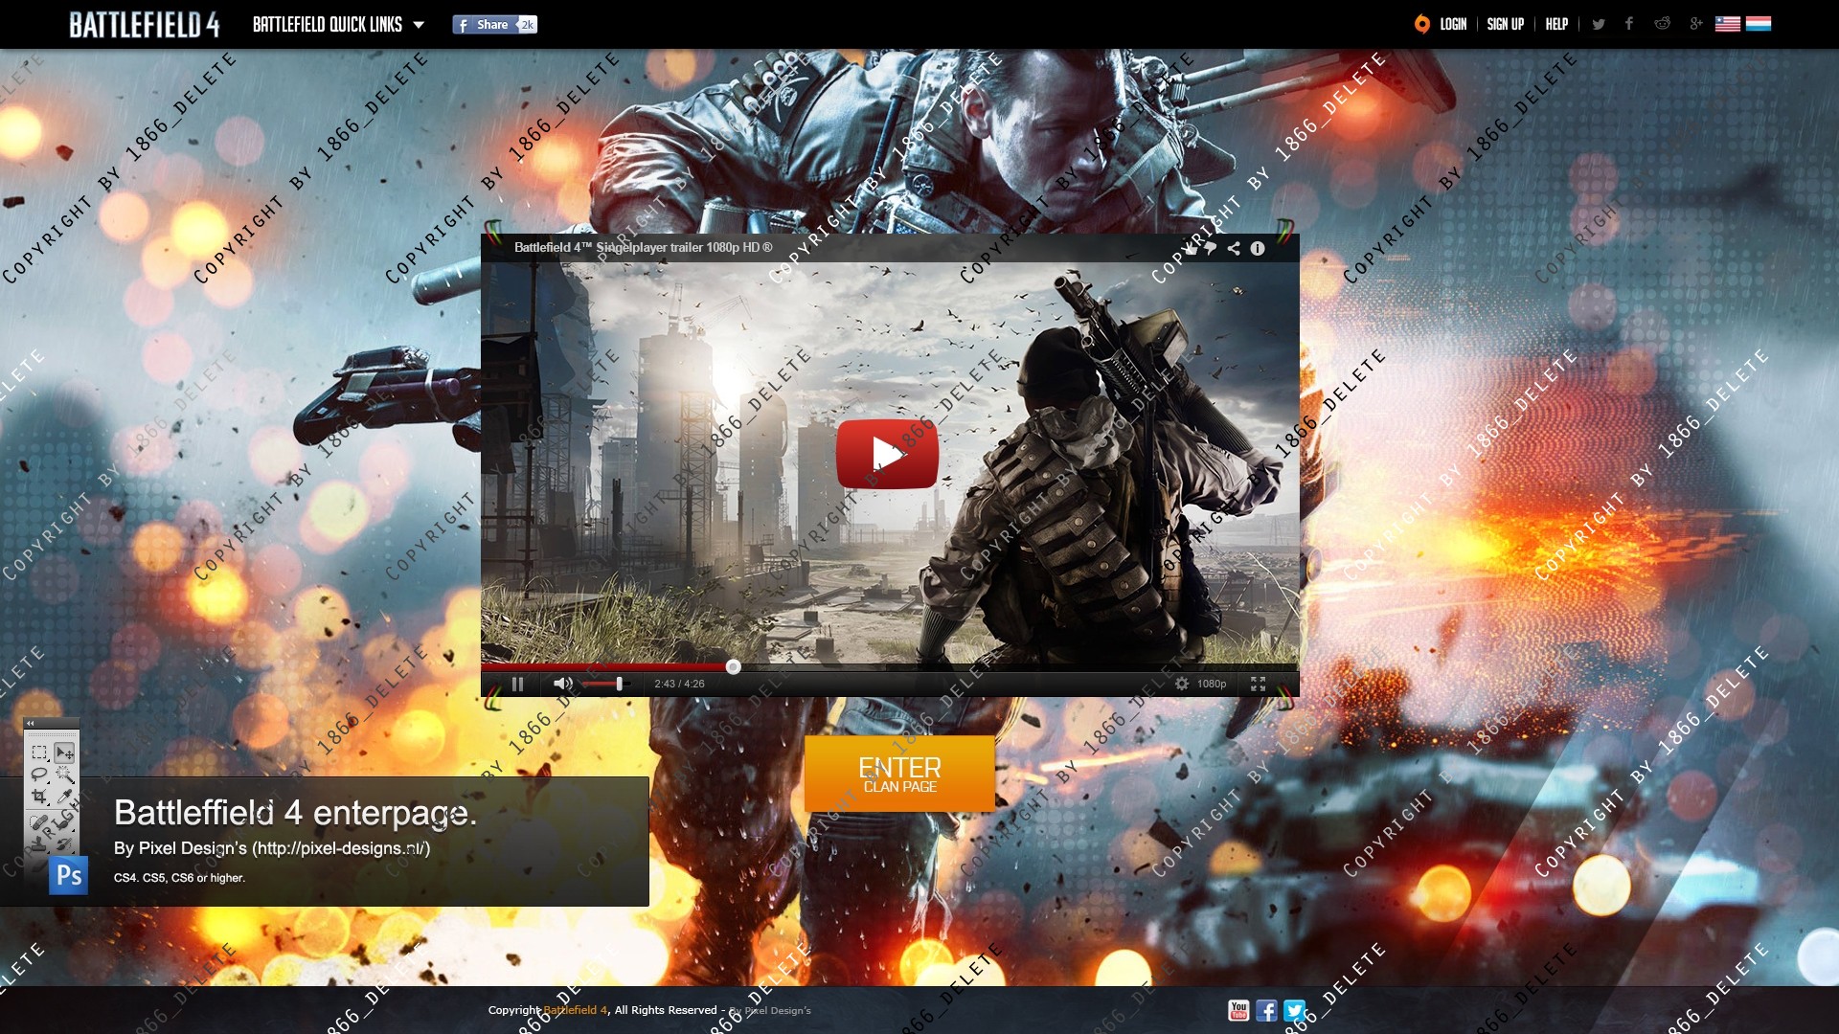
Task: Mute the video via speaker icon
Action: point(562,684)
